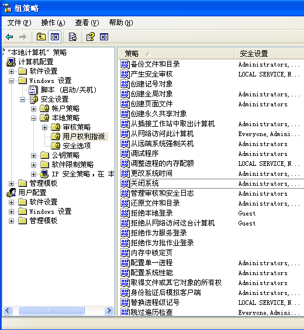Select the 创建全局对象 policy
Screen dimensions: 304x330
click(x=151, y=94)
